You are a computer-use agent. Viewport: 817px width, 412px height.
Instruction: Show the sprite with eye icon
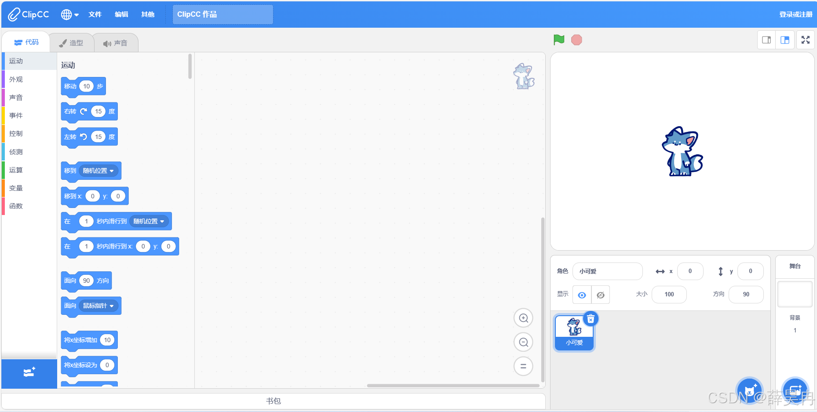[582, 295]
